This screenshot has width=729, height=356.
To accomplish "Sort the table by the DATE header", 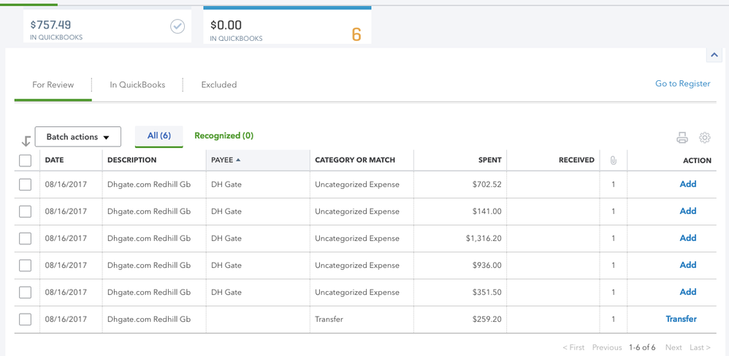I will 55,160.
